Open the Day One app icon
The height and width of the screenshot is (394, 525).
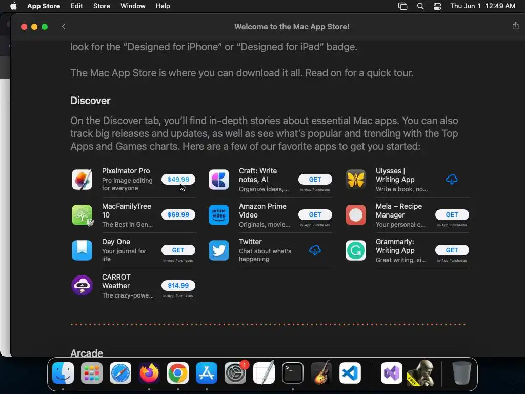tap(82, 250)
